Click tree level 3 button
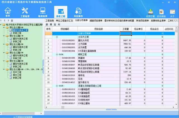179x118 pixels. pos(8,20)
